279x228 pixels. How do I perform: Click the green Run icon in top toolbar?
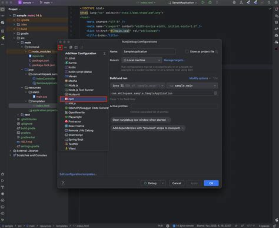pos(203,2)
